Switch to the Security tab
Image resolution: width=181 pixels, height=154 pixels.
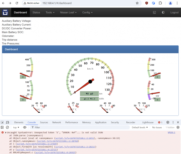pos(115,122)
